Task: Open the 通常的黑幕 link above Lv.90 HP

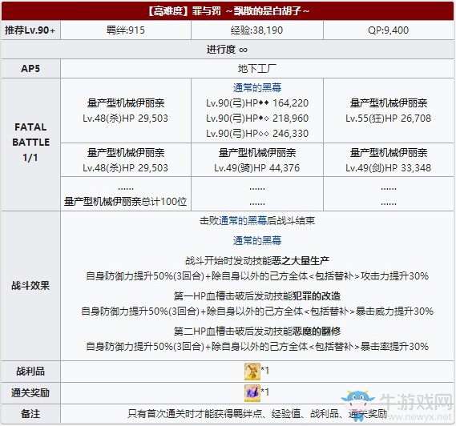Action: [257, 87]
